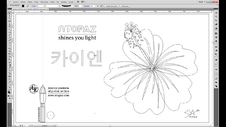Viewport: 226px width, 127px height.
Task: Select the Column Graph tool
Action: tap(10, 76)
